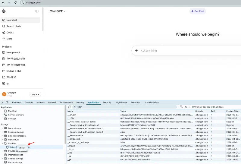Image resolution: width=241 pixels, height=164 pixels.
Task: Collapse sidebar with the panel toggle icon
Action: 37,11
